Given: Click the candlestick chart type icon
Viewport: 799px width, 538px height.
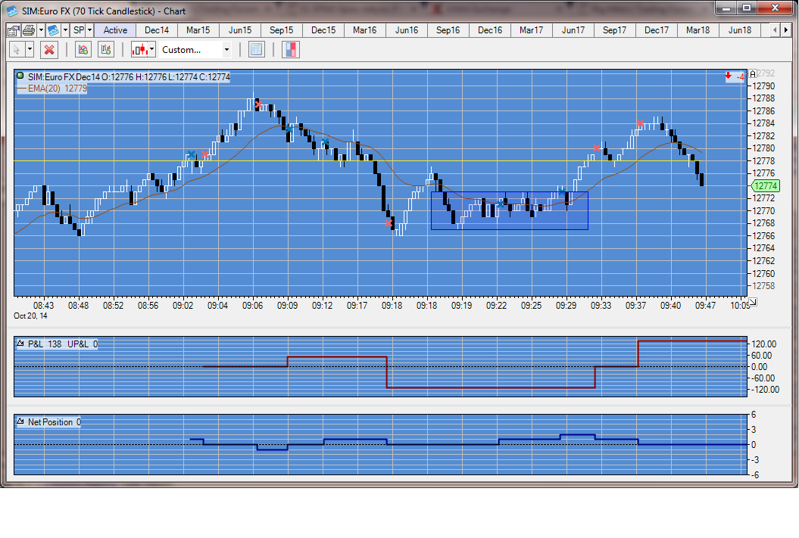Looking at the screenshot, I should pyautogui.click(x=139, y=50).
